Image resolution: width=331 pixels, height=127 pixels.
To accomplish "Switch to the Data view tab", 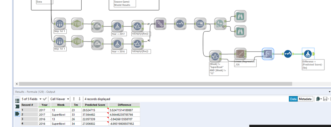I will click(x=294, y=99).
